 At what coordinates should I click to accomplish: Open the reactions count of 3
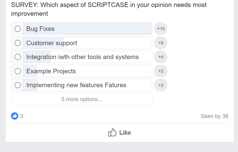tap(22, 116)
